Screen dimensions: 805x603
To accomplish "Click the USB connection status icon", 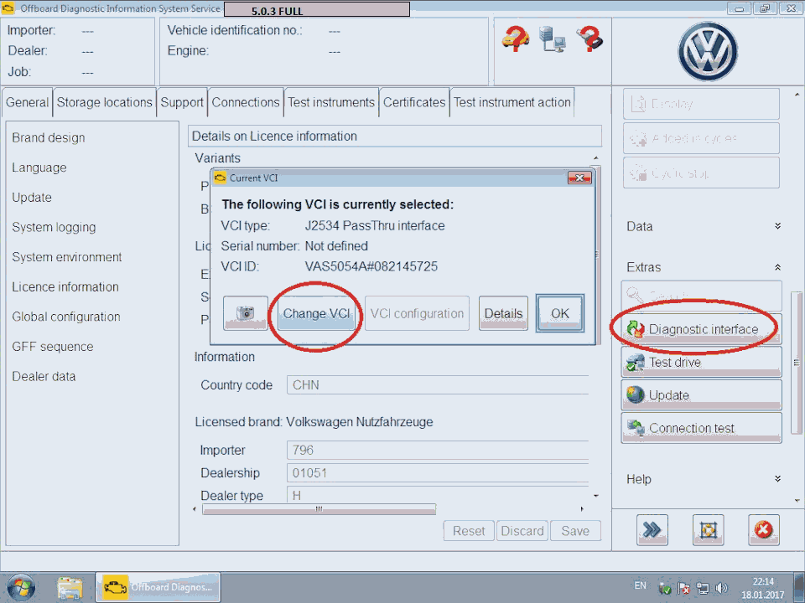I will click(589, 39).
